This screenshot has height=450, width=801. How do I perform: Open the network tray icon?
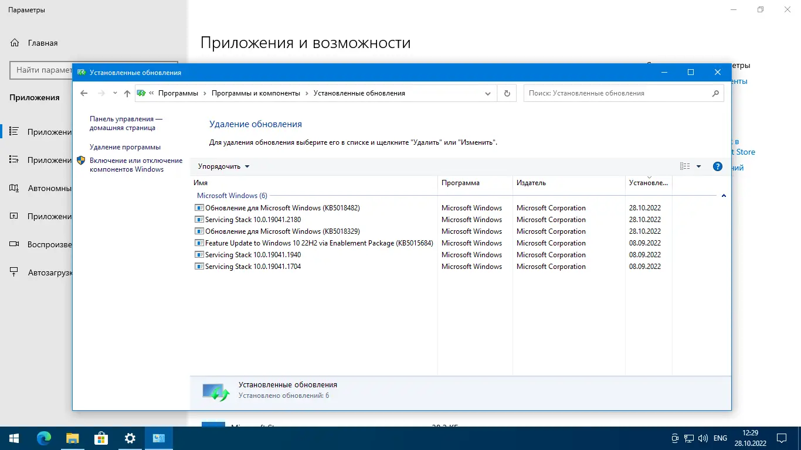pos(690,438)
